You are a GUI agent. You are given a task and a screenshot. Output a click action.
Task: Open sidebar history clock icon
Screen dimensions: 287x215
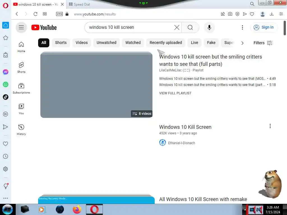pyautogui.click(x=6, y=156)
